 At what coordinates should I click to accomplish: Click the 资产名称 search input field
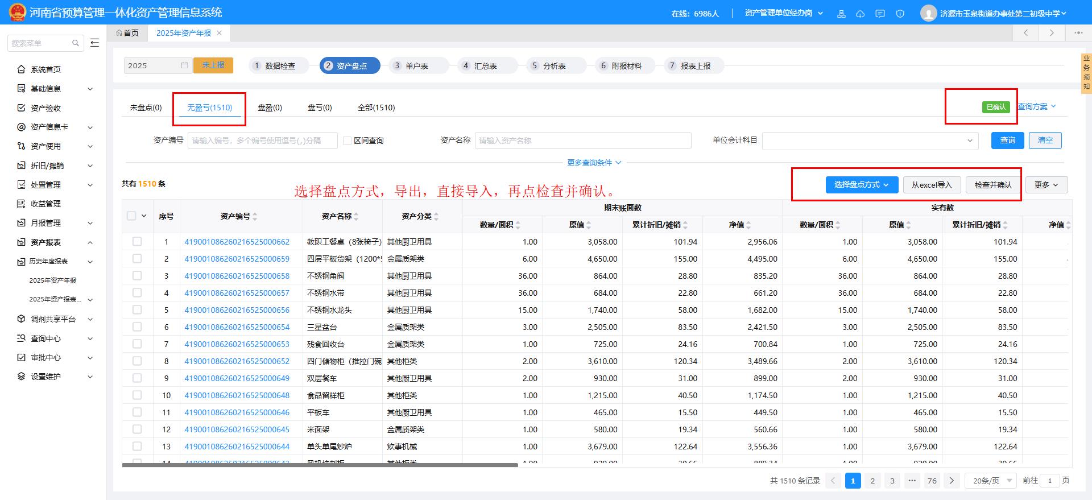tap(583, 141)
